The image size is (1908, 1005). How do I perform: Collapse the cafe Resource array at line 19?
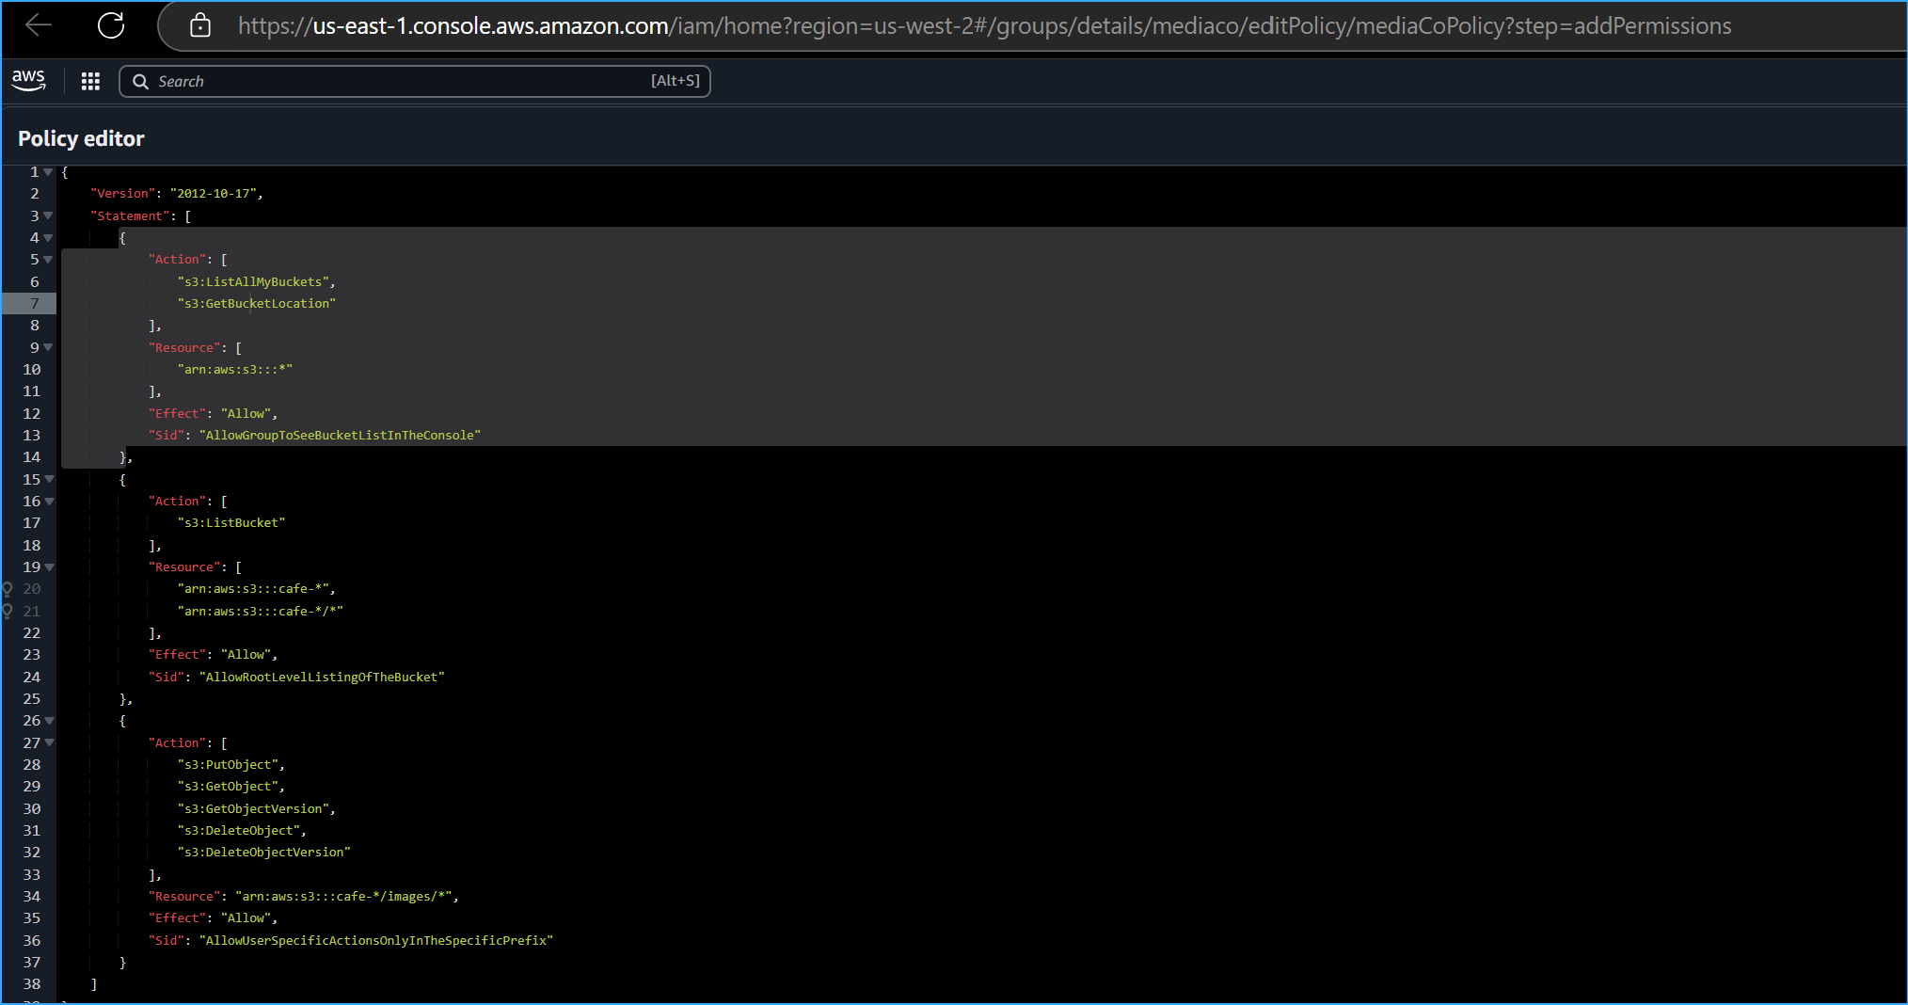pyautogui.click(x=49, y=567)
